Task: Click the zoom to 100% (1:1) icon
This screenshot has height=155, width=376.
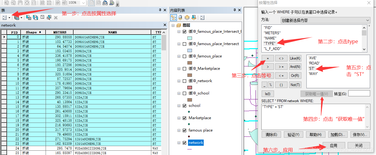Action: click(x=34, y=3)
